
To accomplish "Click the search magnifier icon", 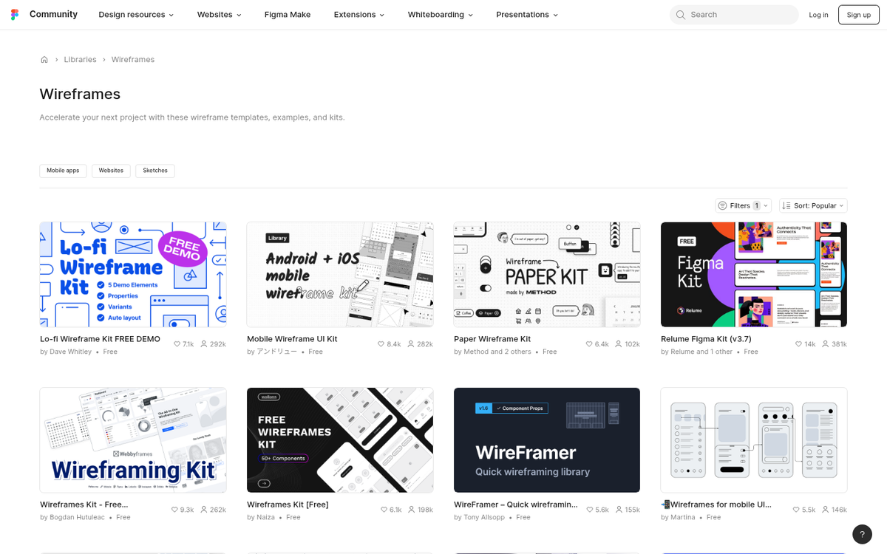I will (x=680, y=15).
